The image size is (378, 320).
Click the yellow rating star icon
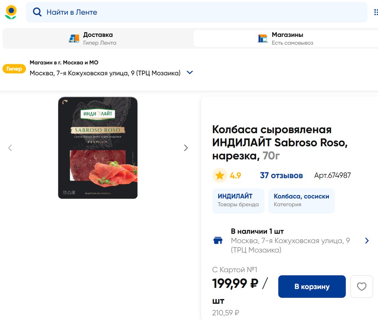click(220, 176)
